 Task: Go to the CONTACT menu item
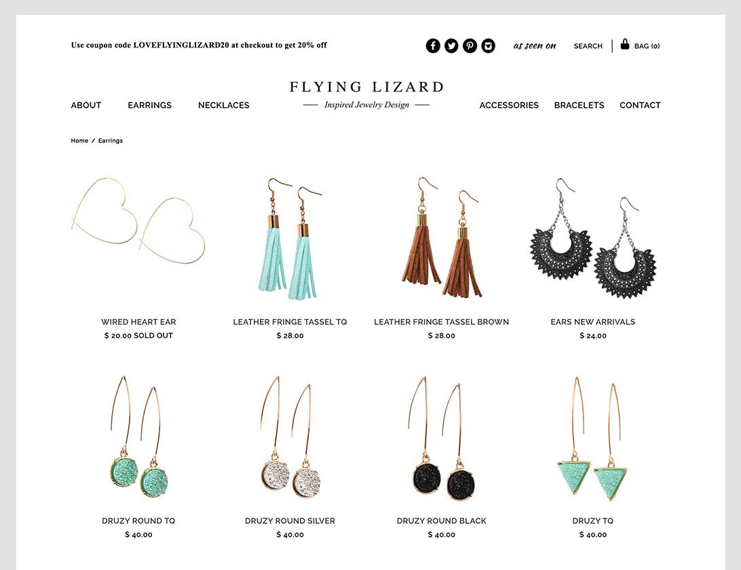point(640,105)
